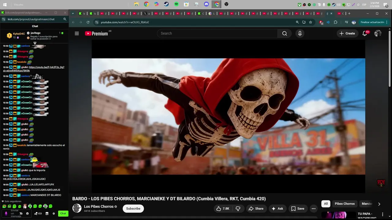Bookmark this page with the star icon

click(311, 22)
